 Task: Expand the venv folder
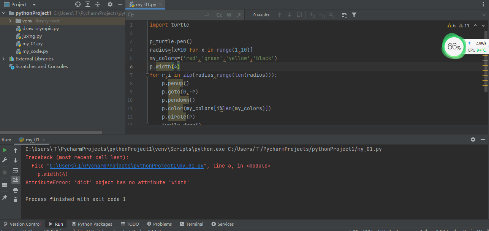(x=11, y=21)
